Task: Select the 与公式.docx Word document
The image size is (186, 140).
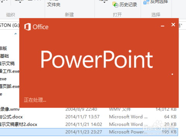Action: [x=11, y=117]
